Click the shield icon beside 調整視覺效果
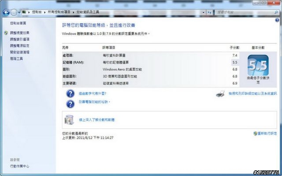282x176 pixels. [x=6, y=33]
